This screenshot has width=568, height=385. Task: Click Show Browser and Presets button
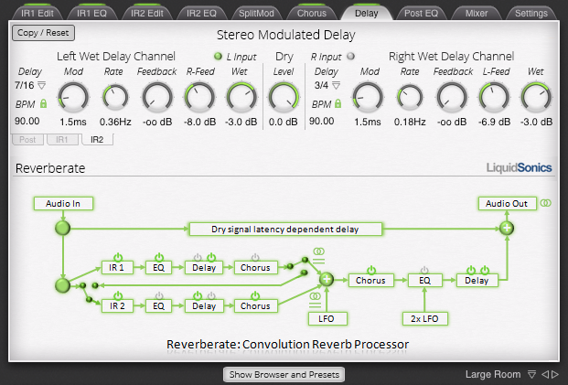[284, 374]
